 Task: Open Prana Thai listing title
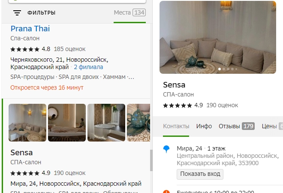(30, 29)
